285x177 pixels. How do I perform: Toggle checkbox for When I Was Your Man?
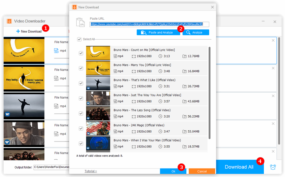pyautogui.click(x=81, y=143)
